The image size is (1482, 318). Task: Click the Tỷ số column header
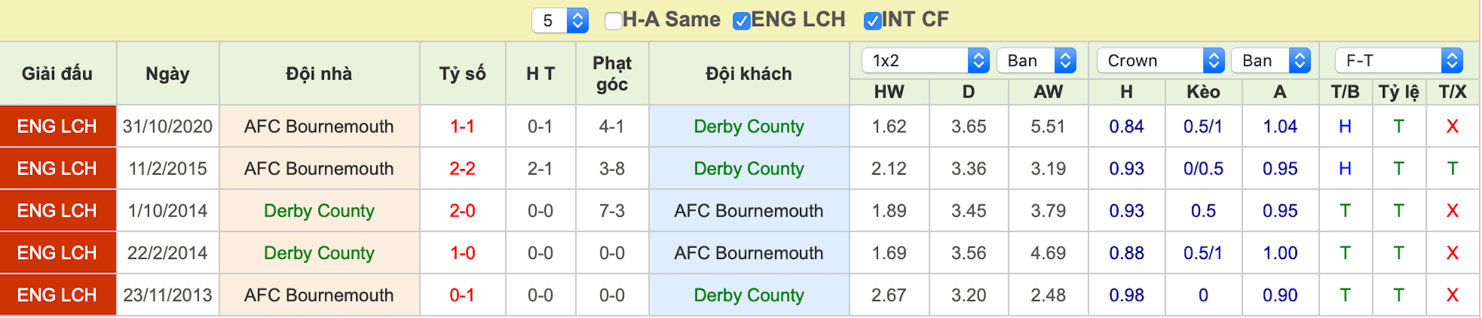click(463, 74)
